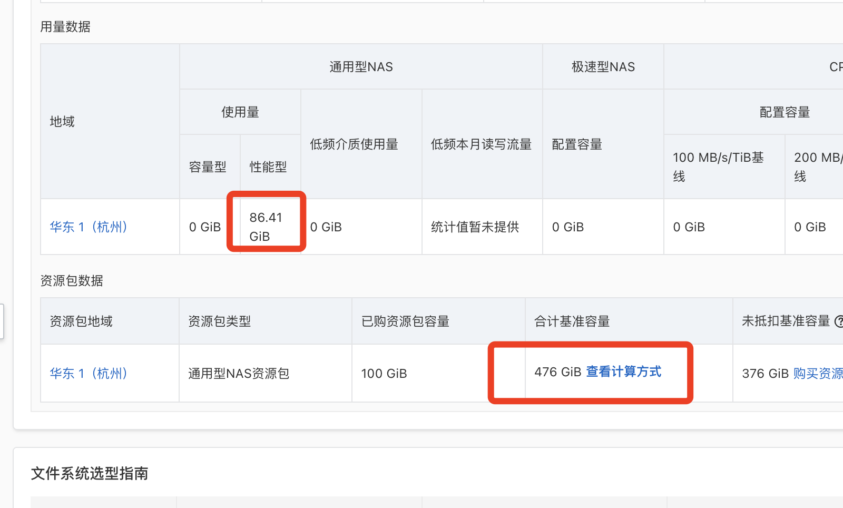Click the 100 GiB purchased capacity cell
Image resolution: width=843 pixels, height=508 pixels.
pyautogui.click(x=384, y=374)
